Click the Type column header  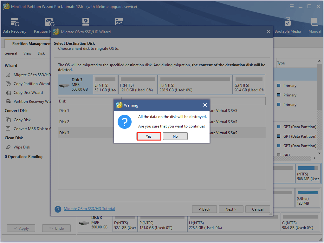point(296,63)
